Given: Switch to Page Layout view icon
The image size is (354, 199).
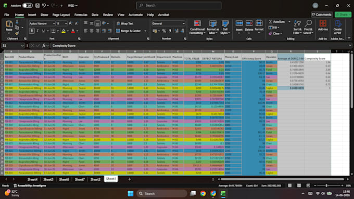Looking at the screenshot, I should pos(299,185).
